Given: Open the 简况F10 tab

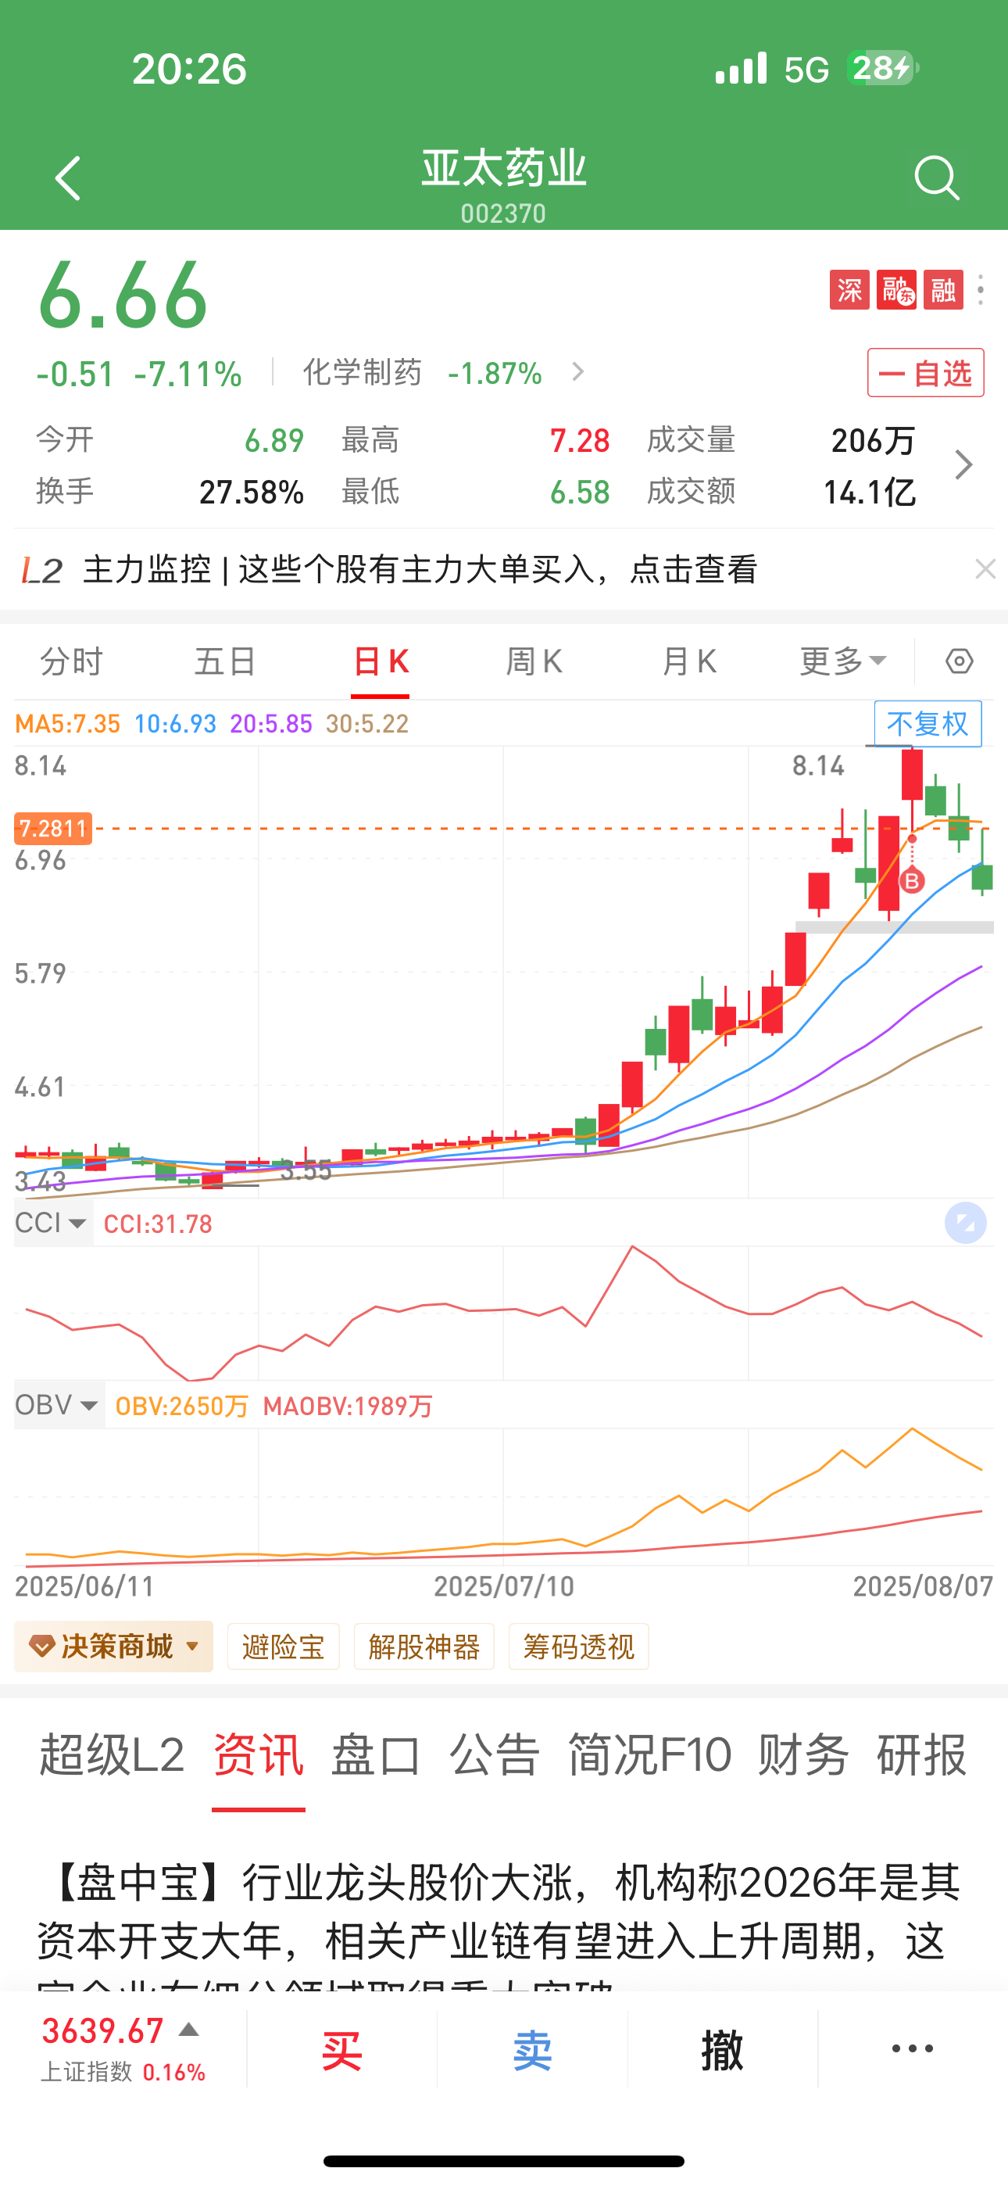Looking at the screenshot, I should (649, 1755).
